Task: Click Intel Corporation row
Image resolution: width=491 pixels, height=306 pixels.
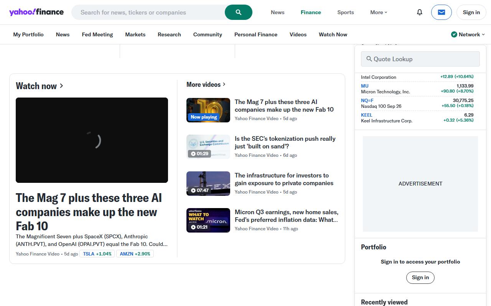Action: [x=417, y=77]
